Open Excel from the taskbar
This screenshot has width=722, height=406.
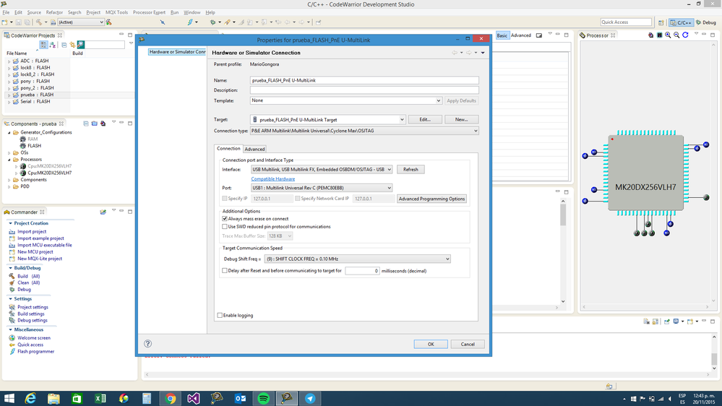(x=100, y=398)
